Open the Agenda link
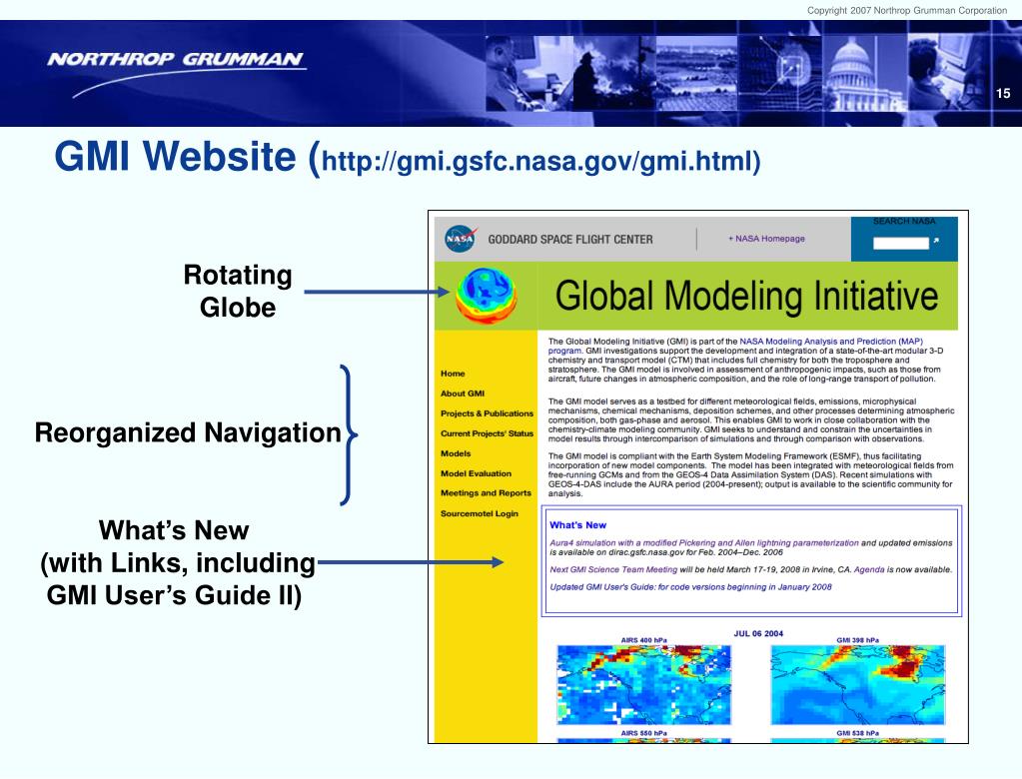 (869, 569)
